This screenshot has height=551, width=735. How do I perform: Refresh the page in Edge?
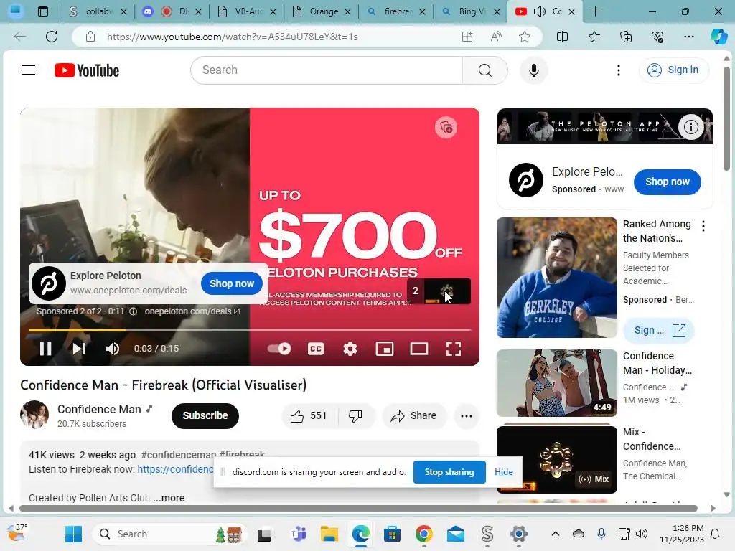pyautogui.click(x=52, y=37)
